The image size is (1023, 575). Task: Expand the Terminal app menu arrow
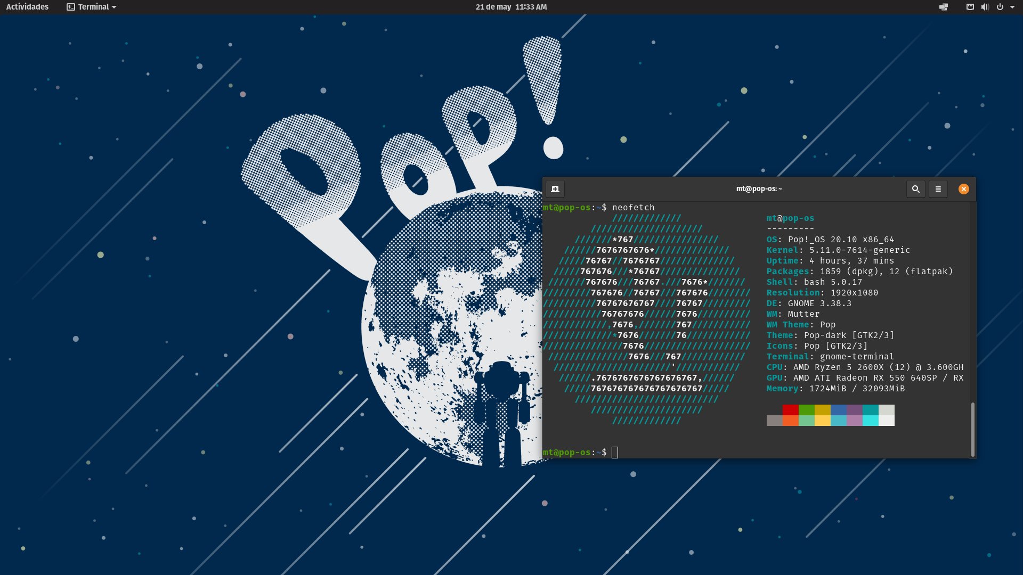(114, 7)
